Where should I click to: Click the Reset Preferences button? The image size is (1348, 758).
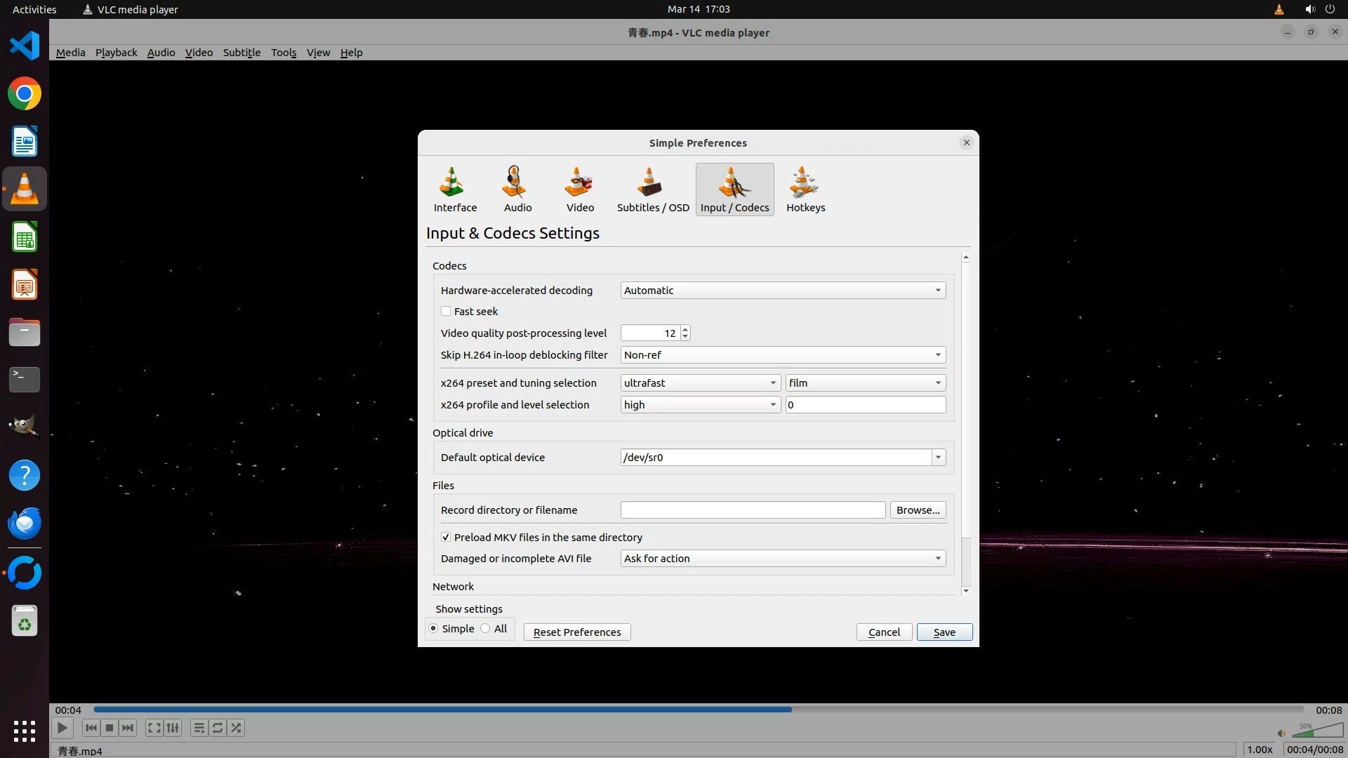coord(577,632)
